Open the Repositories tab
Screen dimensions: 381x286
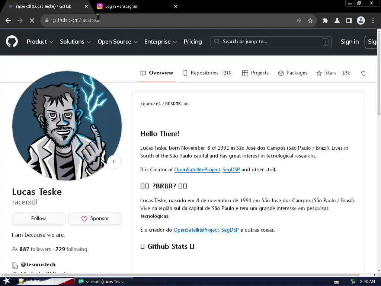(x=207, y=73)
